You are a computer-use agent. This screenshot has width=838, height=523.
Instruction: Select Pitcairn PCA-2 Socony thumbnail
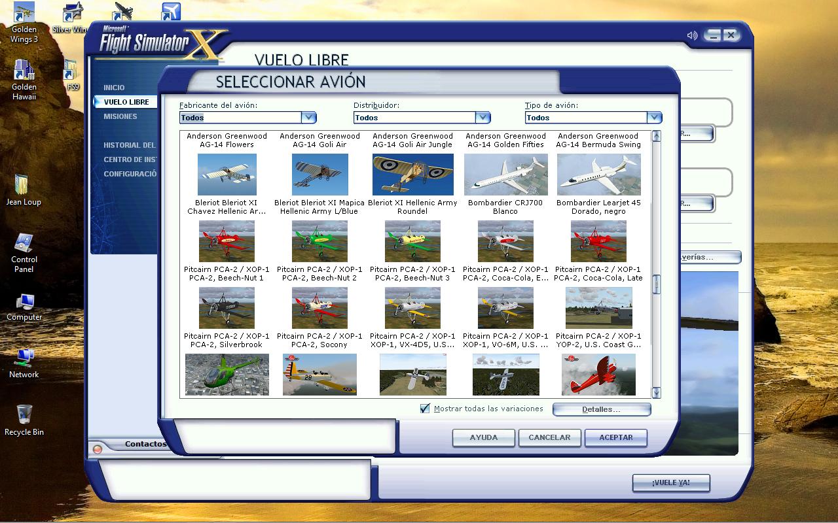point(320,308)
